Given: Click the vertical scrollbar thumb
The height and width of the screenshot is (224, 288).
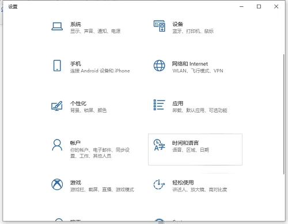Looking at the screenshot, I should click(284, 114).
